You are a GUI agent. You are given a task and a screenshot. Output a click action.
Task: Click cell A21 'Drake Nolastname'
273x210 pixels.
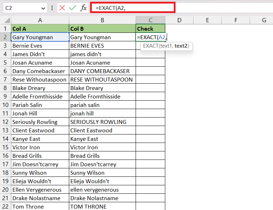tap(40, 198)
